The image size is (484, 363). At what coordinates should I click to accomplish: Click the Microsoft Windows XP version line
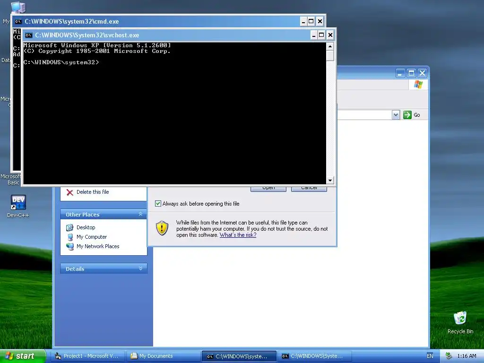[97, 45]
